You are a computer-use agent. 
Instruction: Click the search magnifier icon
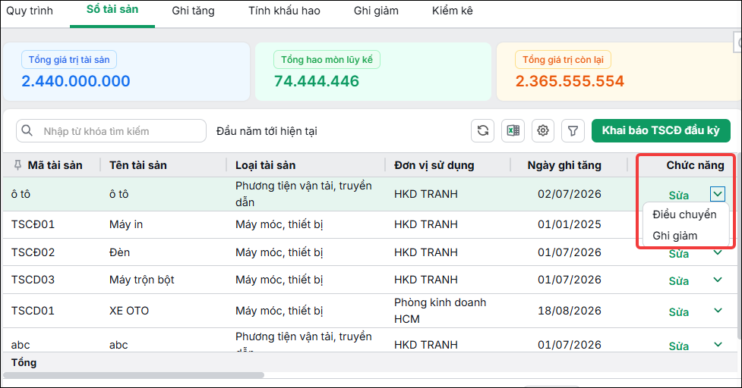tap(27, 131)
